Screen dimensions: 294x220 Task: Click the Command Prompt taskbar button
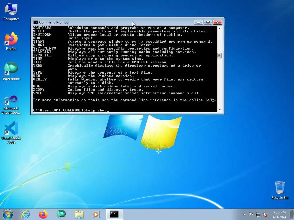(x=114, y=214)
